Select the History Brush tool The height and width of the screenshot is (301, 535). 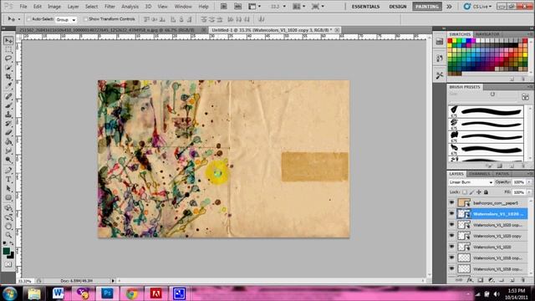(8, 123)
